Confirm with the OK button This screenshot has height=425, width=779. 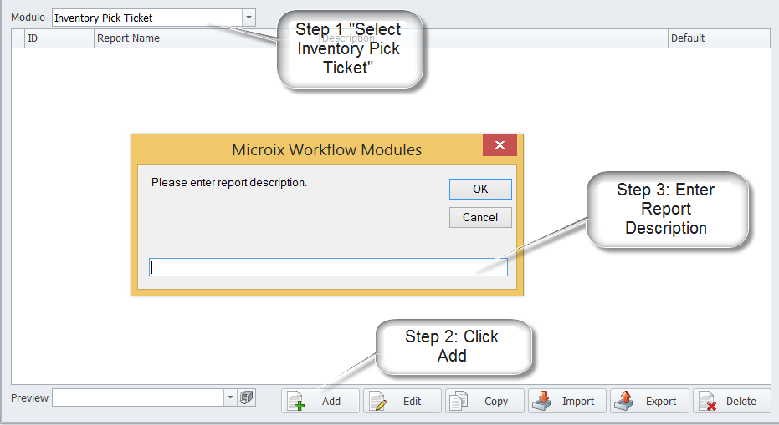tap(480, 189)
